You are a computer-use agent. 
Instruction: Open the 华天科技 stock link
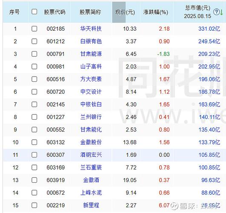click(91, 29)
